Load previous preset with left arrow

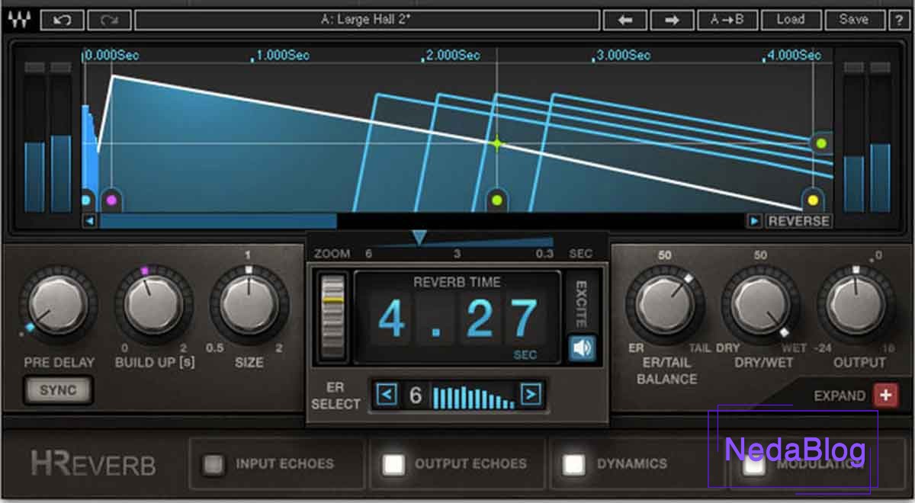pos(625,20)
